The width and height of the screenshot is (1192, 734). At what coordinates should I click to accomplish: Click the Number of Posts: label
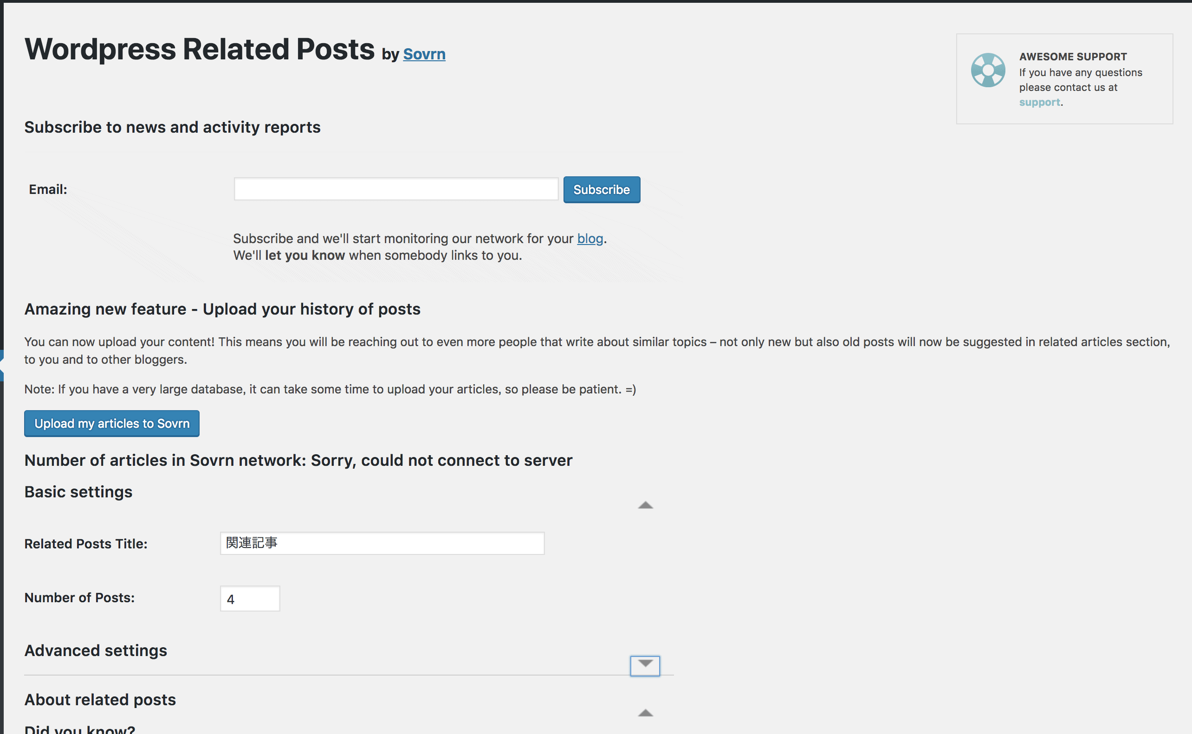(x=79, y=598)
